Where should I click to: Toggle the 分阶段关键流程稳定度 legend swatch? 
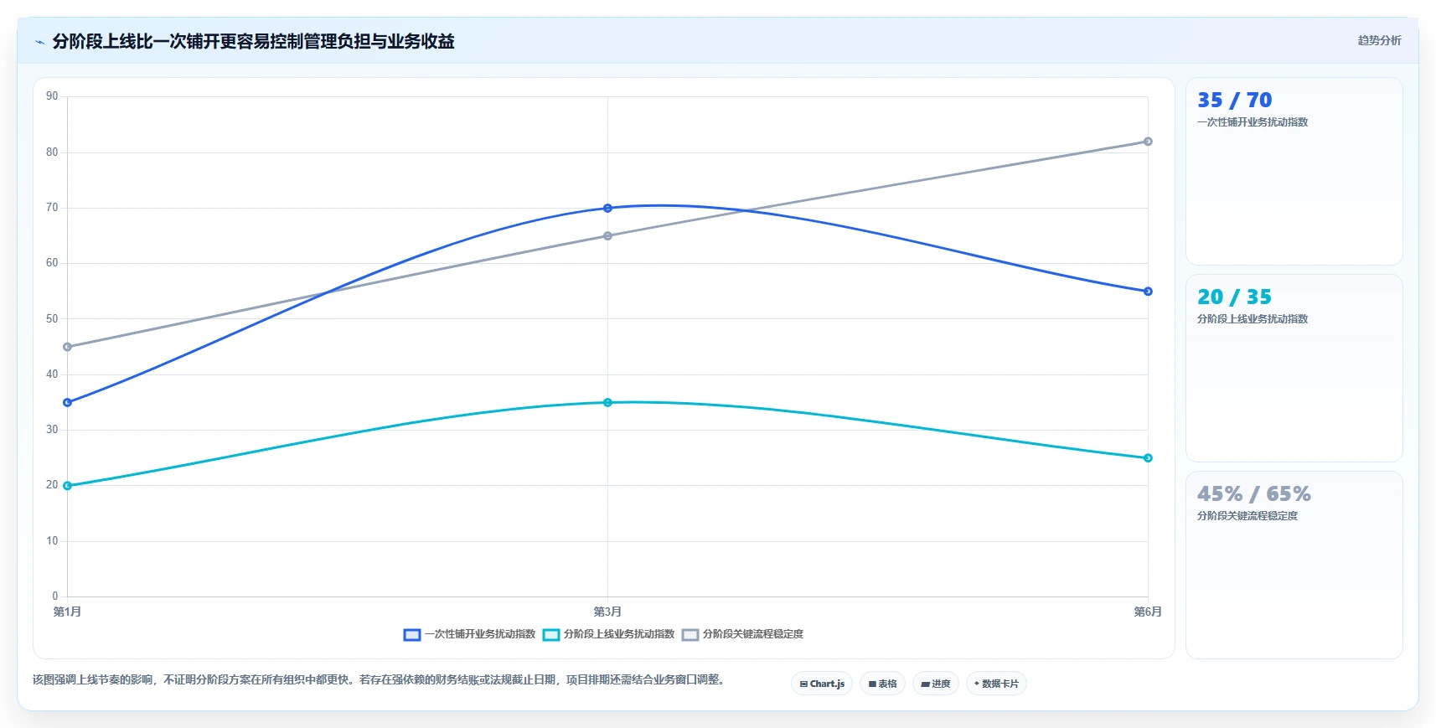[x=690, y=634]
